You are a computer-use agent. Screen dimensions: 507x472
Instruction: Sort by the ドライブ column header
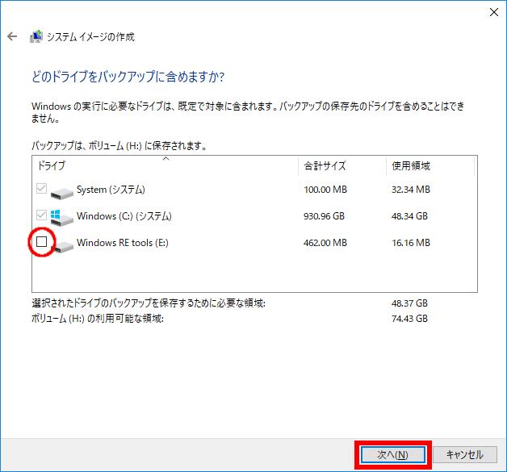(x=165, y=165)
